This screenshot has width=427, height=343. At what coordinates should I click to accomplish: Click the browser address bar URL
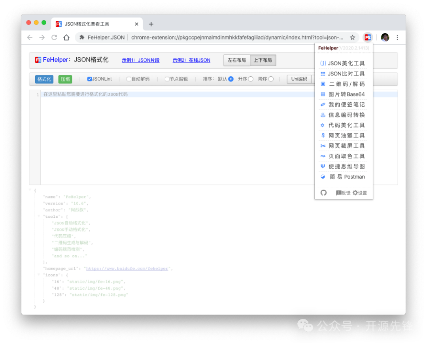coord(237,38)
